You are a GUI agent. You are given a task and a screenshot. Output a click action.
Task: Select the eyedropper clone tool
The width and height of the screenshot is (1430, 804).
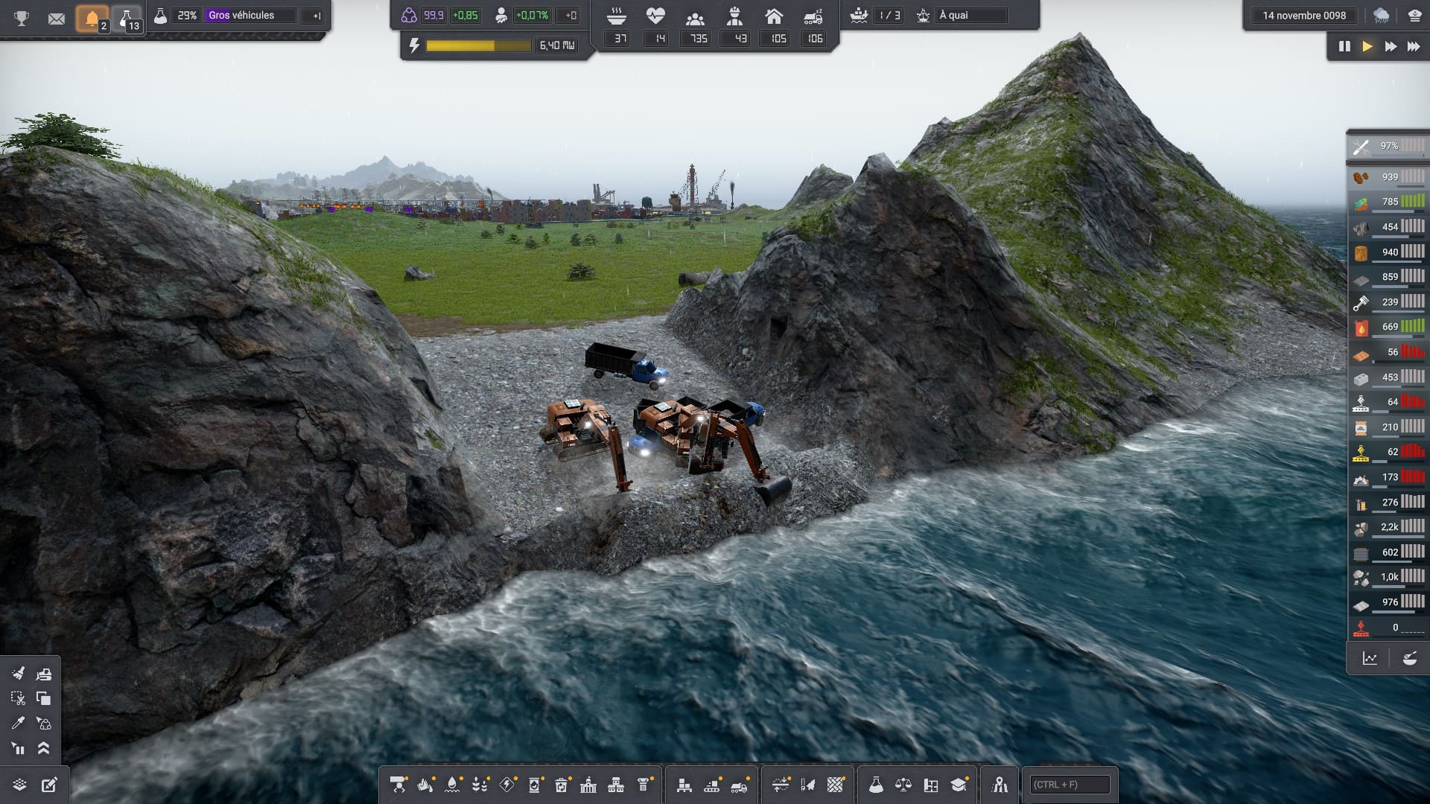click(x=18, y=723)
